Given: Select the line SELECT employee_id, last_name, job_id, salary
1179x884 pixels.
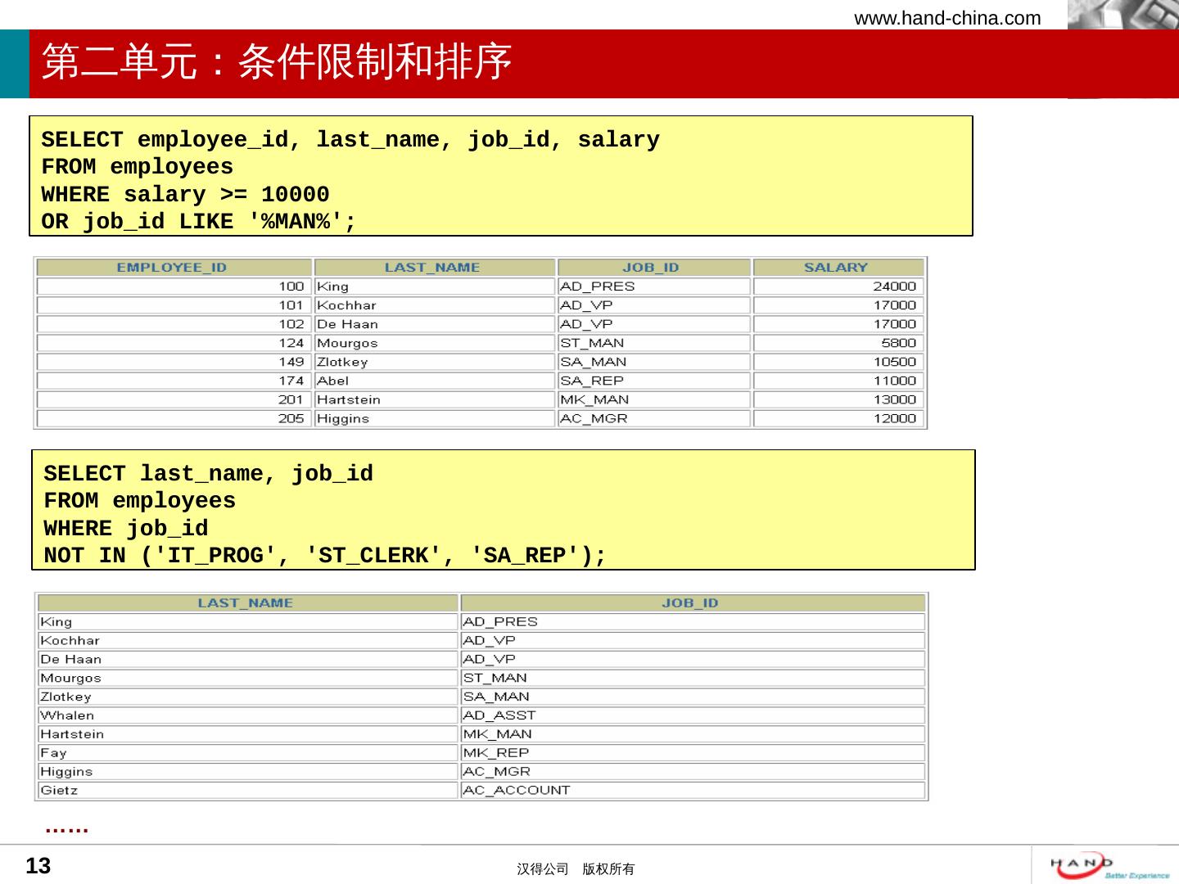Looking at the screenshot, I should tap(350, 140).
